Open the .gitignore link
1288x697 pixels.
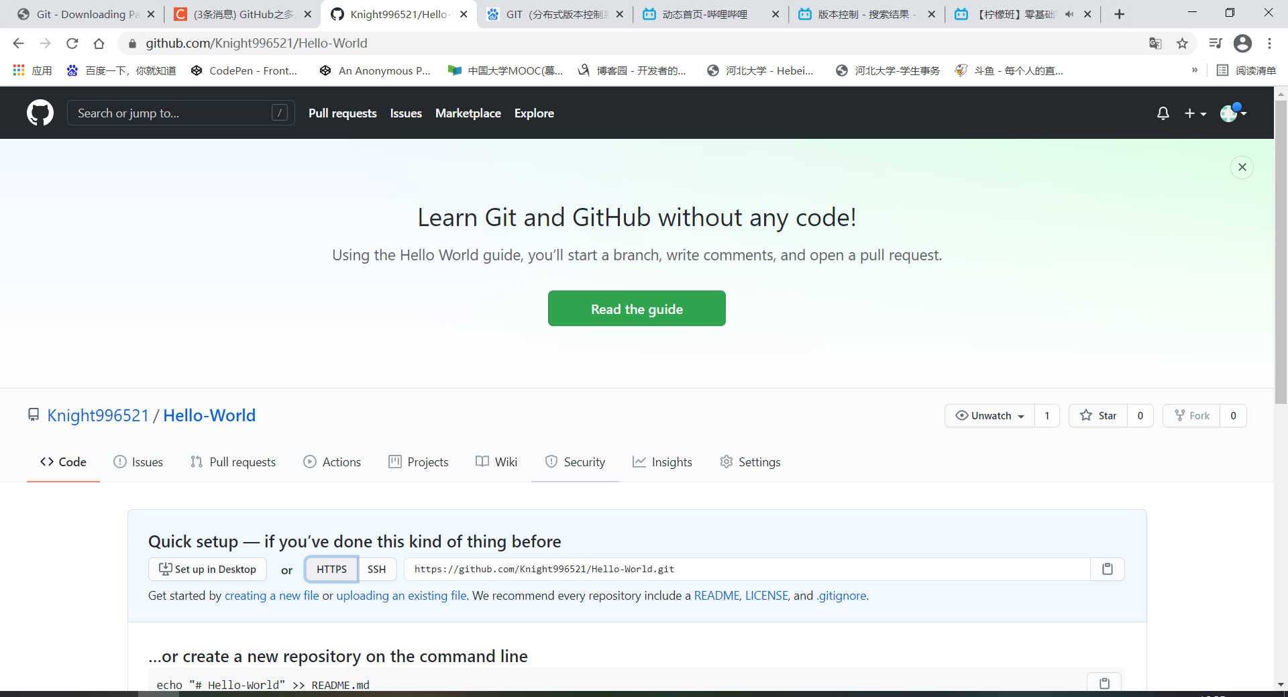pos(841,596)
